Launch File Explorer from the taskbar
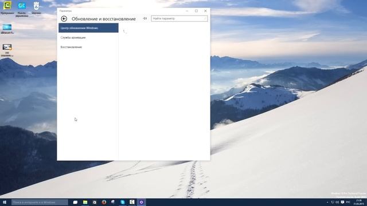 tap(85, 202)
